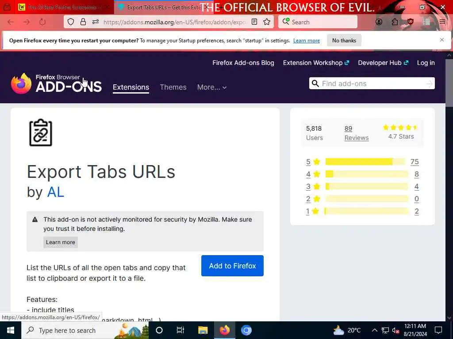This screenshot has width=453, height=339.
Task: Open the Firefox hamburger application menu
Action: pos(442,22)
